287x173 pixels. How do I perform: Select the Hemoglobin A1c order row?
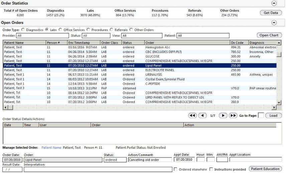(x=140, y=47)
